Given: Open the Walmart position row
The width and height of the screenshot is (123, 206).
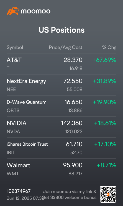Looking at the screenshot, I should tap(61, 169).
